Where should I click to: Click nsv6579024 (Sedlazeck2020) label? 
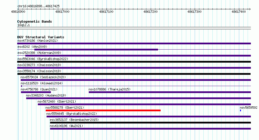[43, 77]
